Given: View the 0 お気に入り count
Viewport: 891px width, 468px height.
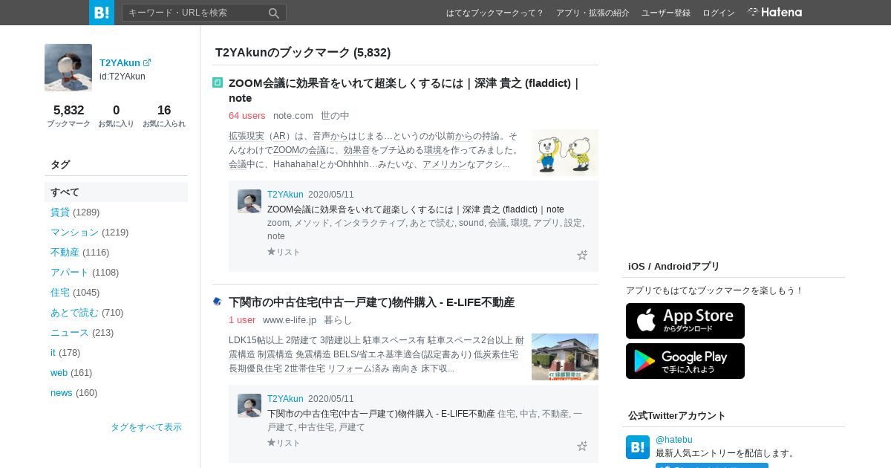Looking at the screenshot, I should [116, 116].
